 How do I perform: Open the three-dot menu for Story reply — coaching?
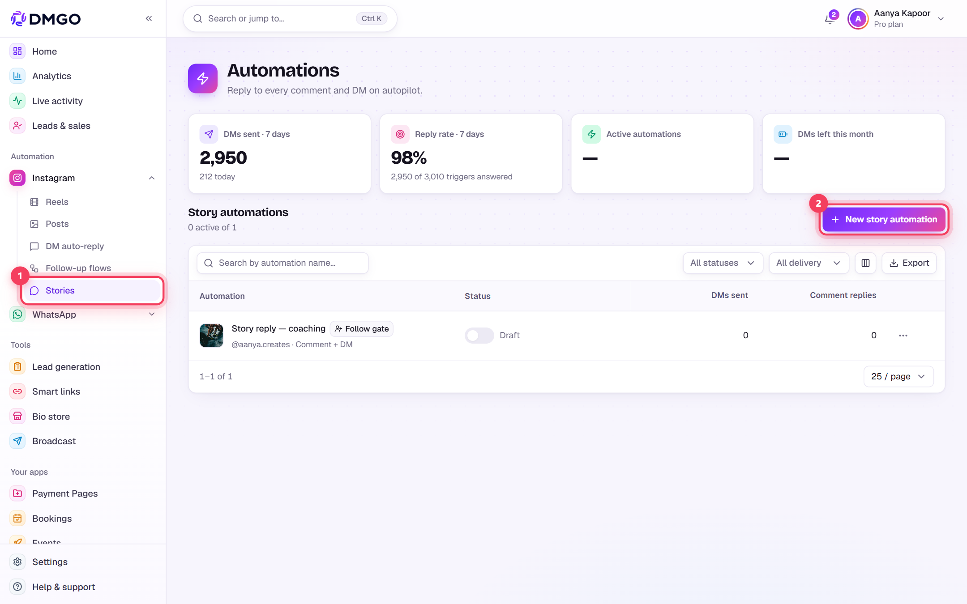(x=903, y=336)
